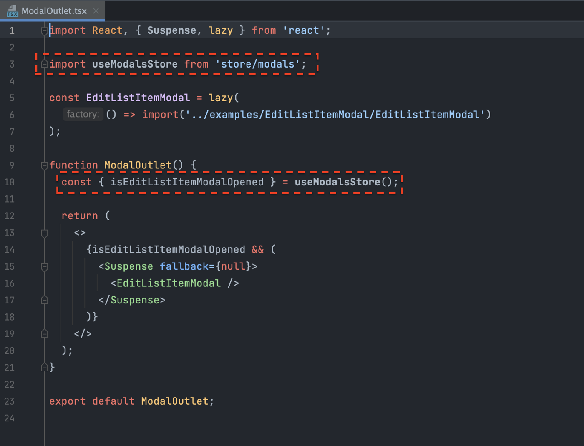Image resolution: width=584 pixels, height=446 pixels.
Task: Click the export default ModalOutlet statement
Action: pos(131,401)
